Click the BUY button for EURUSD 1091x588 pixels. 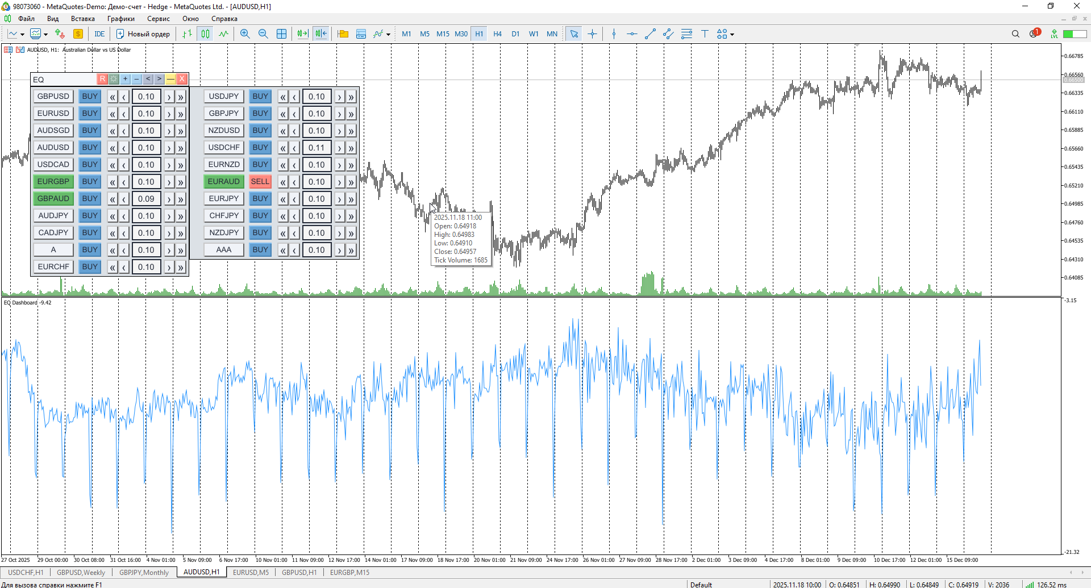click(90, 114)
